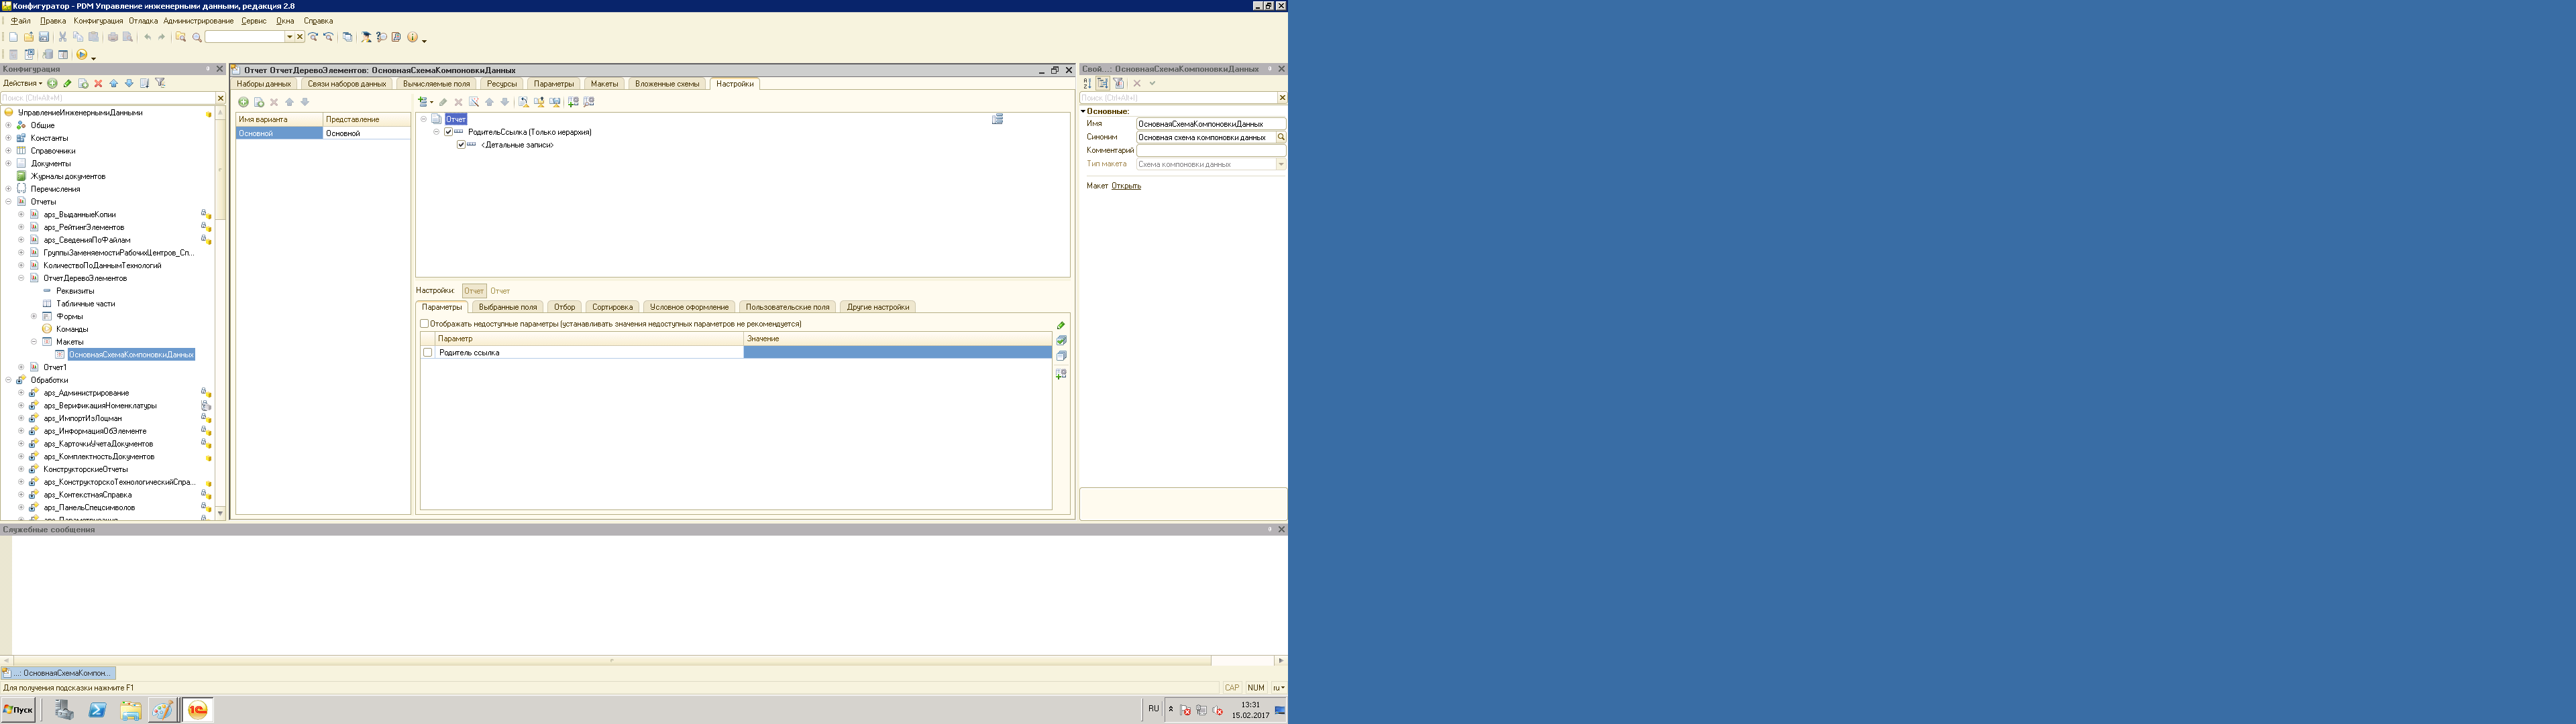
Task: Open a file with the folder toolbar icon
Action: 29,37
